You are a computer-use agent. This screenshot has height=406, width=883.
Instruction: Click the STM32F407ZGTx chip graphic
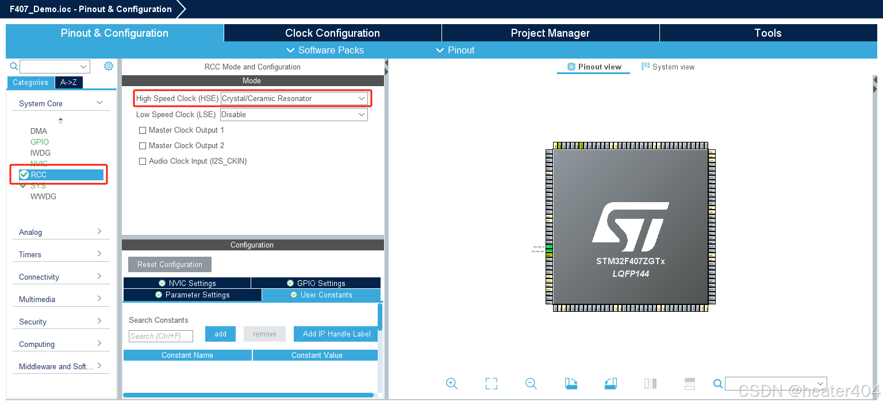[x=631, y=227]
